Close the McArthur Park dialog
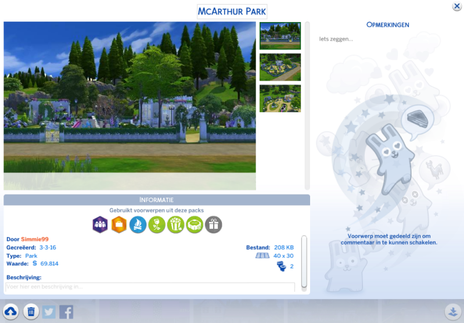 (457, 6)
